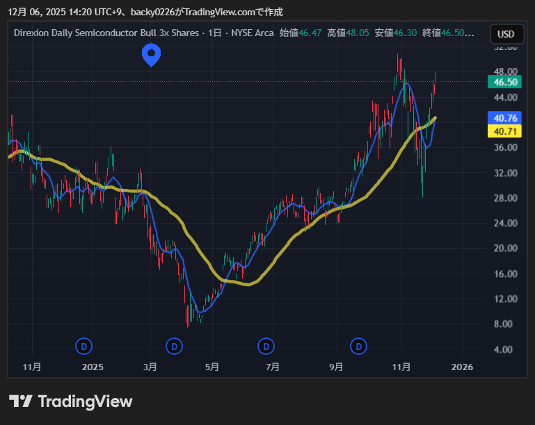Viewport: 535px width, 425px height.
Task: Click the rightmost dividend D marker
Action: pos(358,345)
